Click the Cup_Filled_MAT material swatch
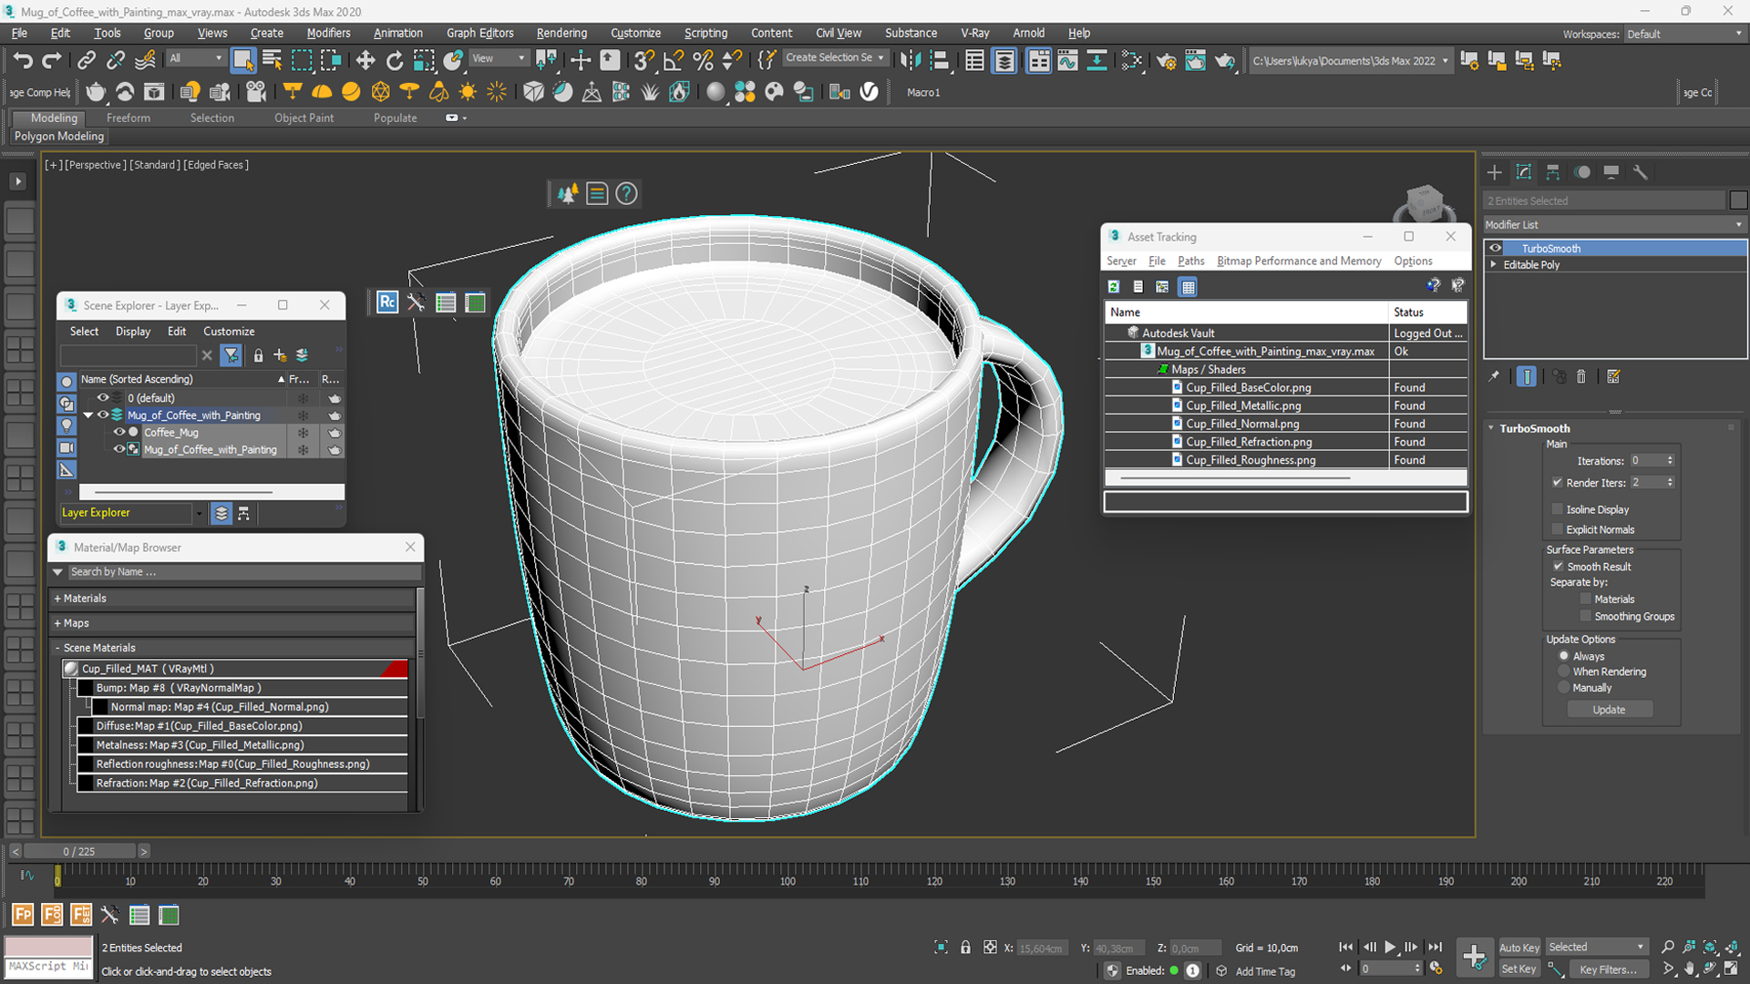Image resolution: width=1750 pixels, height=984 pixels. pos(71,669)
